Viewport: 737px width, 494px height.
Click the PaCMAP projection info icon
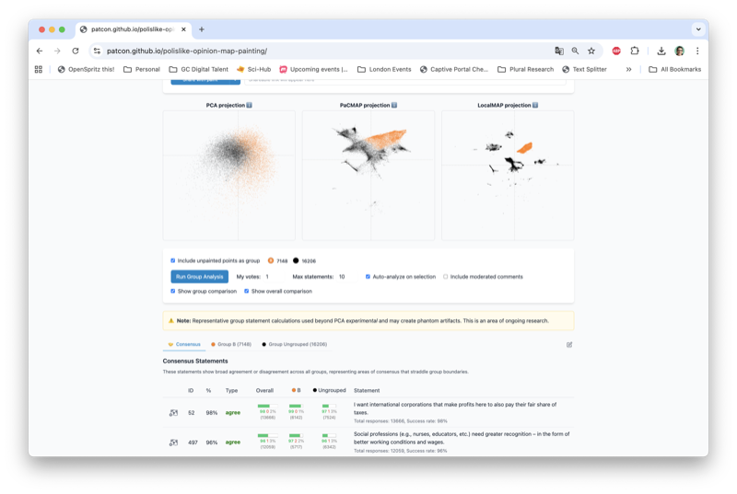click(394, 106)
